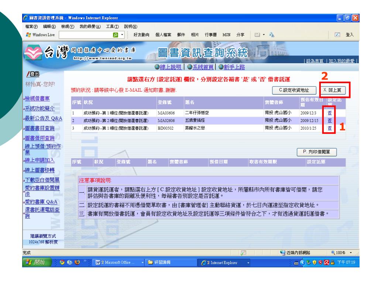Switch to the 研習講綱 folder taskbar button
Viewport: 378px width, 284px height.
coord(171,262)
